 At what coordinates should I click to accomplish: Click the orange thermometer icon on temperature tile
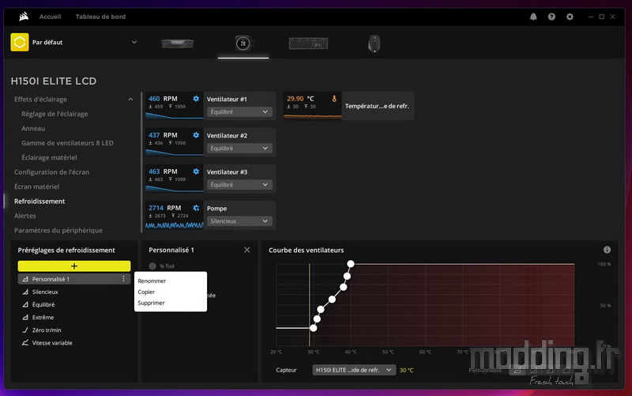click(334, 98)
